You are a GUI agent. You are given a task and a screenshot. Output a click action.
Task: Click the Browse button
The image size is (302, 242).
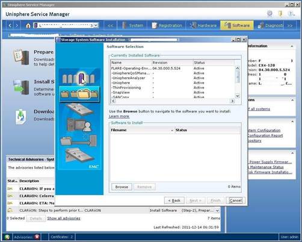coord(122,187)
